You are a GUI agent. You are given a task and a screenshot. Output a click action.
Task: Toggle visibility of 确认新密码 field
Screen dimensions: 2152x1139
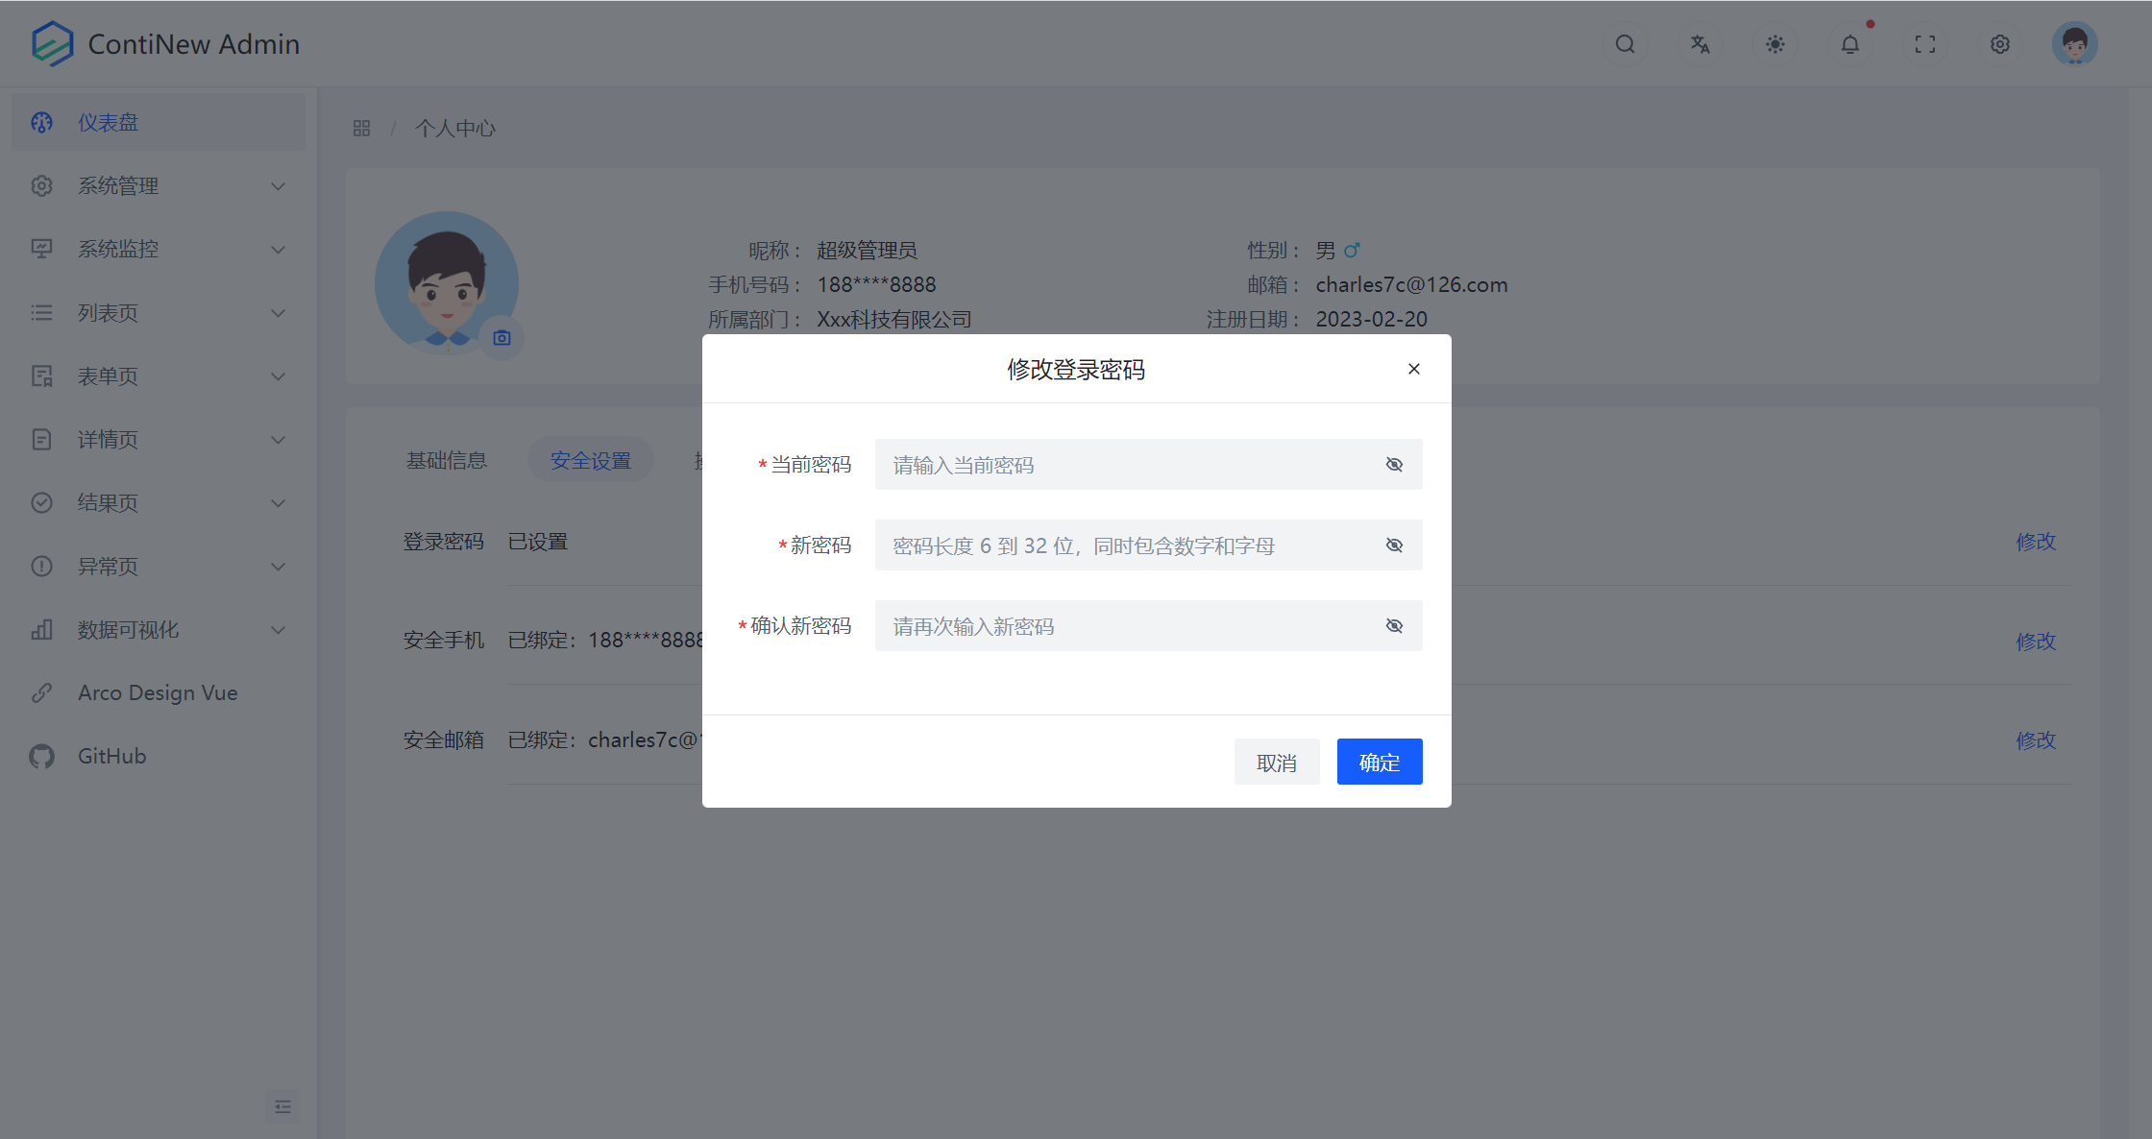coord(1394,626)
